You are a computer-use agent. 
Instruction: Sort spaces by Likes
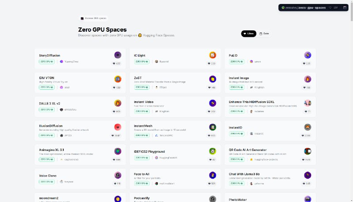(248, 33)
